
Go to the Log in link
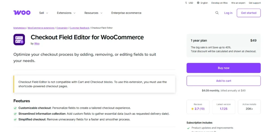click(x=228, y=13)
